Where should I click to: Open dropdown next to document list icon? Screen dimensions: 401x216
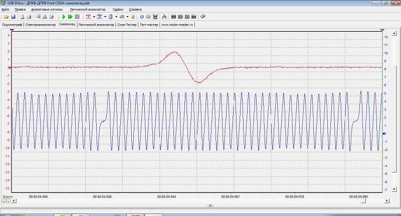116,17
